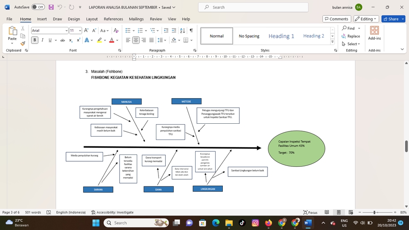Switch to the Review tab
The width and height of the screenshot is (409, 230).
pyautogui.click(x=156, y=19)
